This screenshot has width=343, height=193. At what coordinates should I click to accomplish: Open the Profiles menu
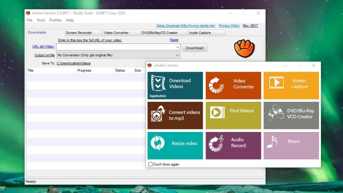(x=55, y=20)
